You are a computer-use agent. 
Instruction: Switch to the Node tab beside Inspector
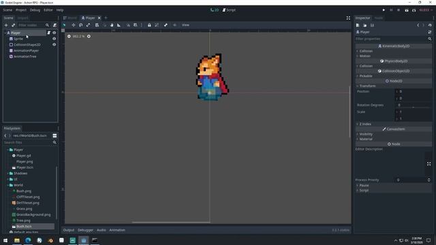click(x=379, y=18)
